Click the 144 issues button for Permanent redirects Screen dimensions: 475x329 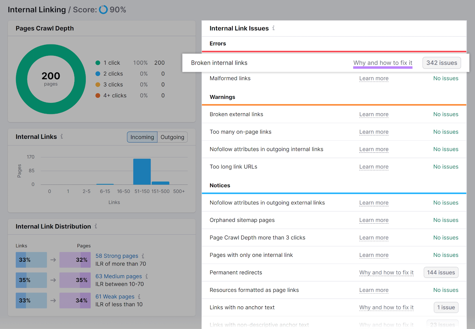(x=441, y=272)
